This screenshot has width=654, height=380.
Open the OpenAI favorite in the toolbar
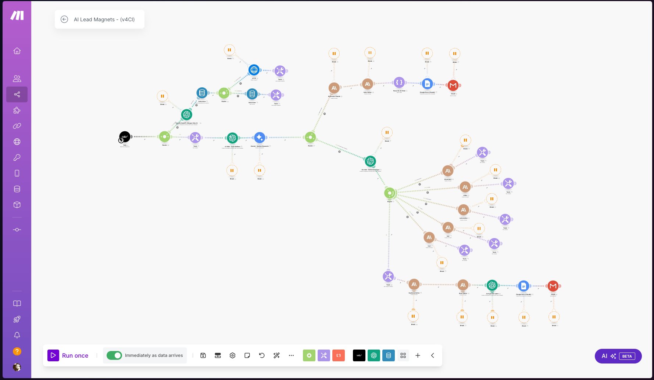[x=374, y=355]
